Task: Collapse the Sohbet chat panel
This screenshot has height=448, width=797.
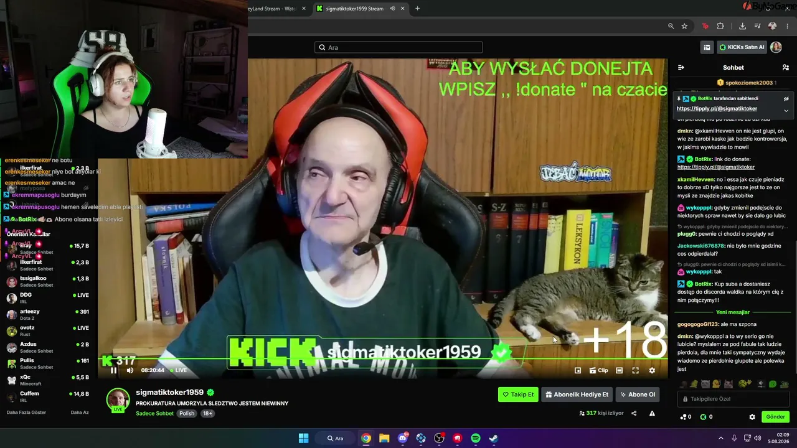Action: click(x=681, y=67)
